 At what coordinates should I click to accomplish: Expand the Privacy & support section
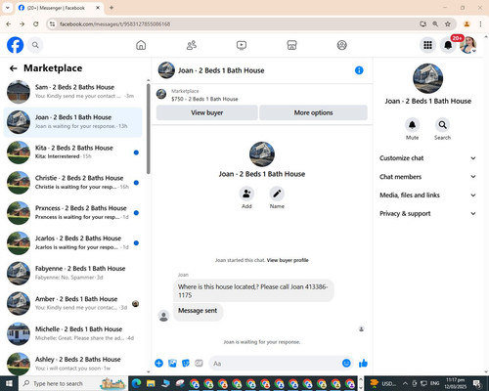pos(427,214)
